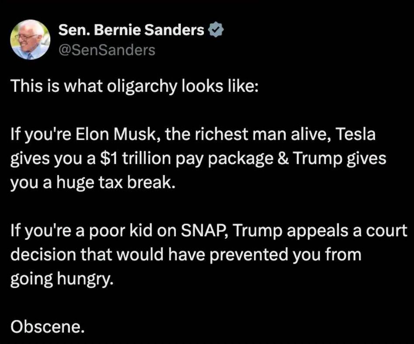Viewport: 414px width, 344px height.
Task: Open the Sen. Bernie Sanders display name
Action: point(131,30)
